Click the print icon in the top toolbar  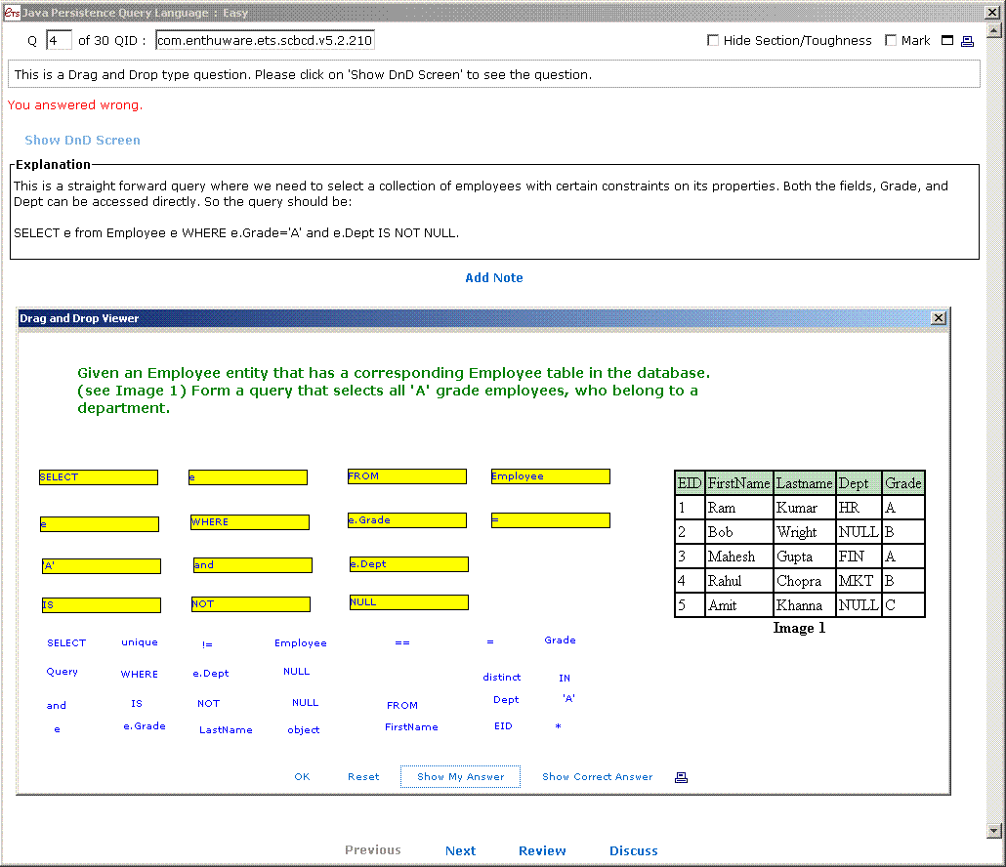967,41
